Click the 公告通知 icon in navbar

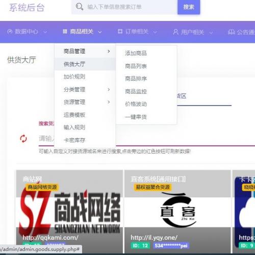(232, 32)
